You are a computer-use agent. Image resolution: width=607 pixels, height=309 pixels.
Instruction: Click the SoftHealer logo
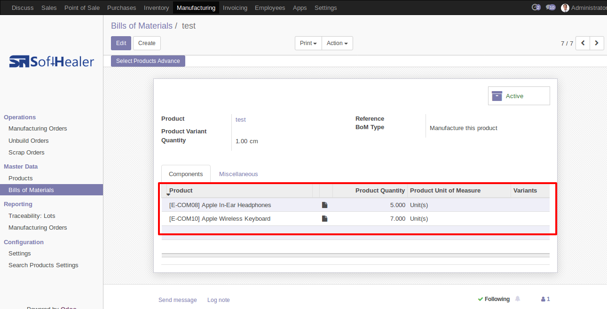pyautogui.click(x=52, y=62)
